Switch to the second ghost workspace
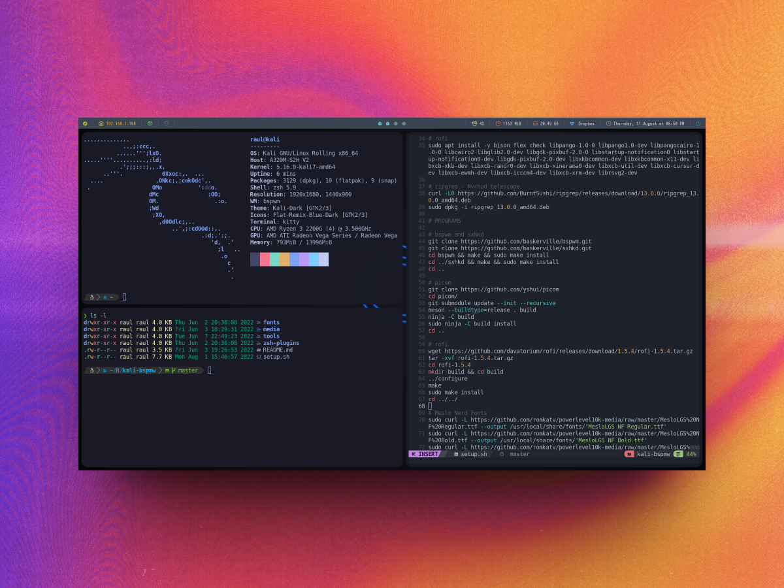Screen dimensions: 784x588 387,123
